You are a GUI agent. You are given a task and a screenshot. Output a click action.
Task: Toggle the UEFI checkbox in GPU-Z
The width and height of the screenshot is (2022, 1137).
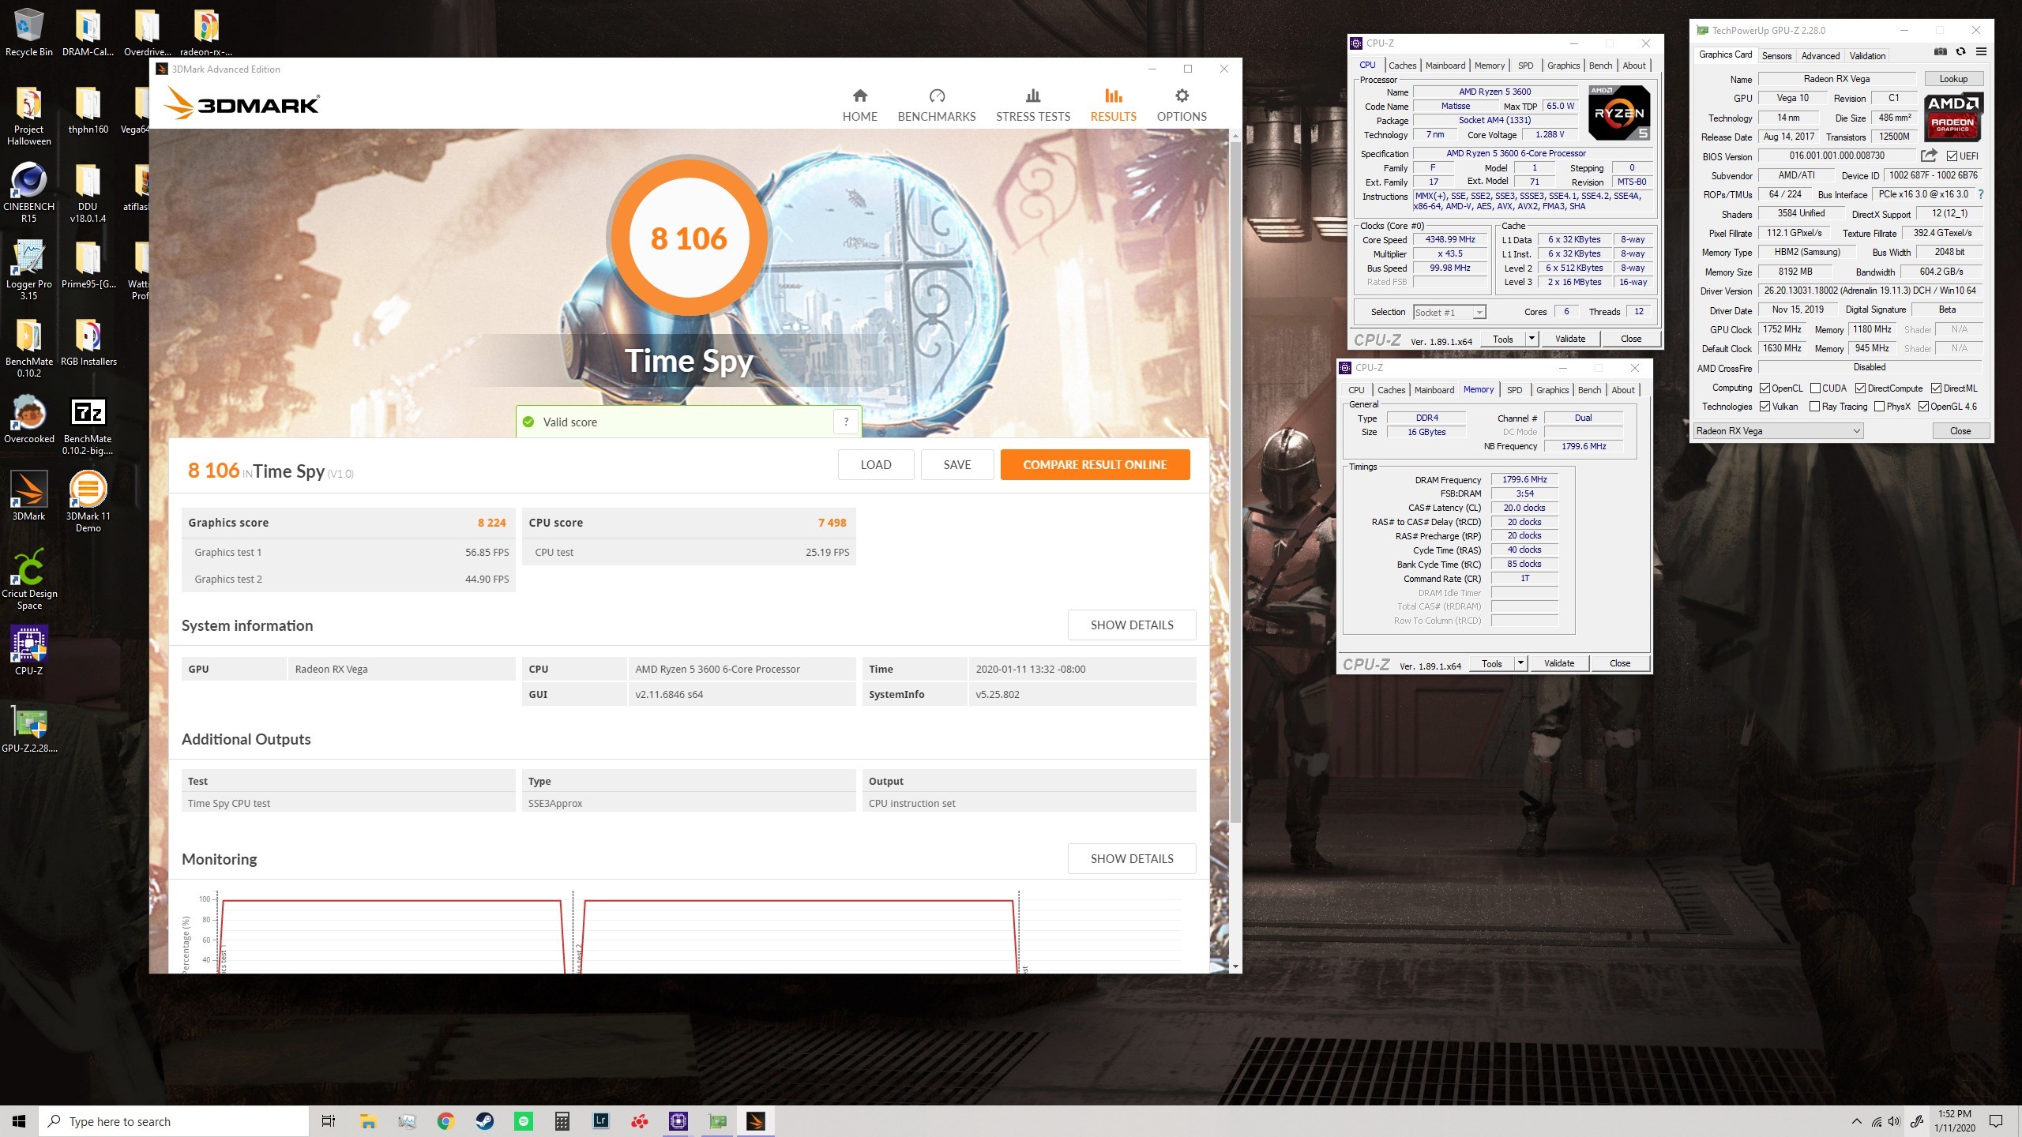1952,156
